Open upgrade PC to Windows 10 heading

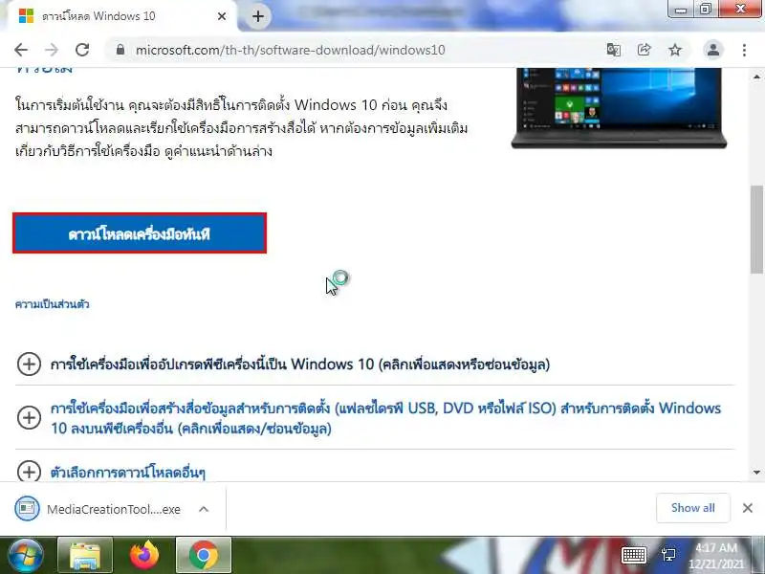[300, 364]
